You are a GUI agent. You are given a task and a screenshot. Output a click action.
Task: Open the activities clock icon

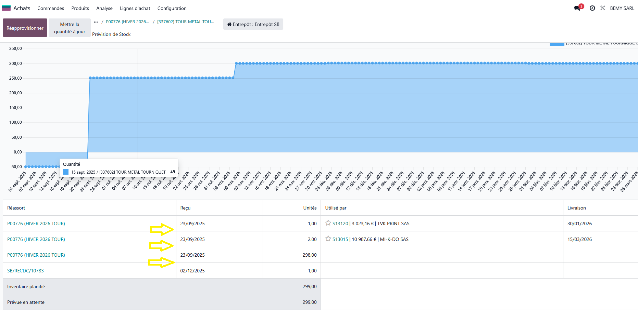coord(592,8)
